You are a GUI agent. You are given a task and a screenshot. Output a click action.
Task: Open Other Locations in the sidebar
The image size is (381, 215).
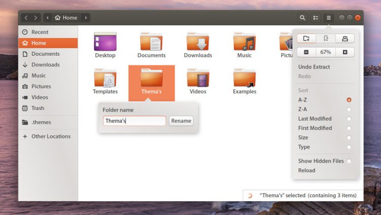click(x=48, y=136)
